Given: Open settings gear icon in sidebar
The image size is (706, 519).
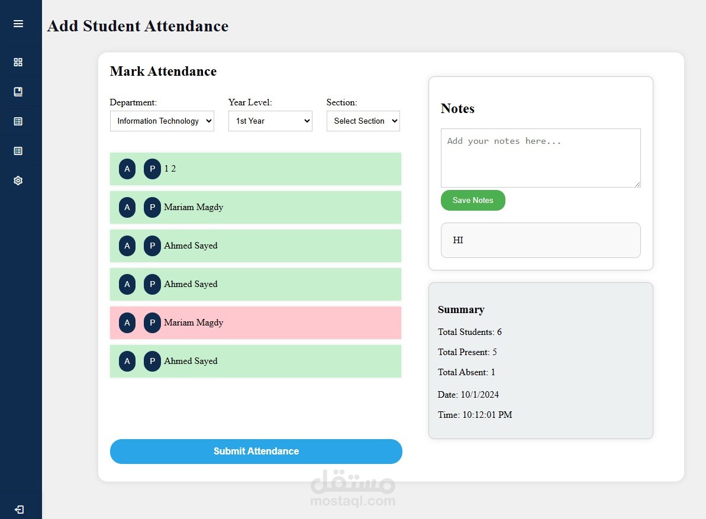Looking at the screenshot, I should (18, 180).
